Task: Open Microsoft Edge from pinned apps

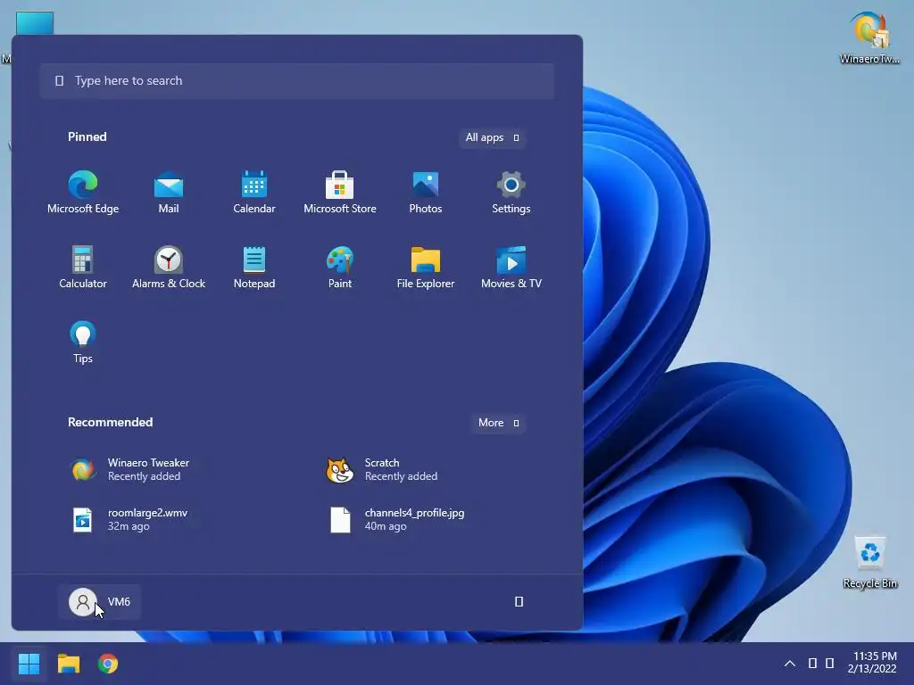Action: [x=83, y=193]
